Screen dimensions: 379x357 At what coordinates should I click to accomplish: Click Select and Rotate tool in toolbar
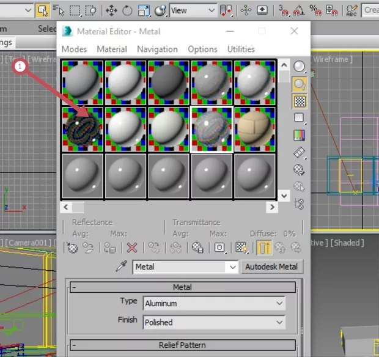tap(127, 10)
